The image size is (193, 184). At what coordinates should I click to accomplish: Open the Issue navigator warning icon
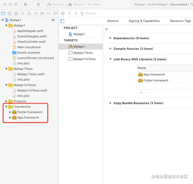(29, 13)
